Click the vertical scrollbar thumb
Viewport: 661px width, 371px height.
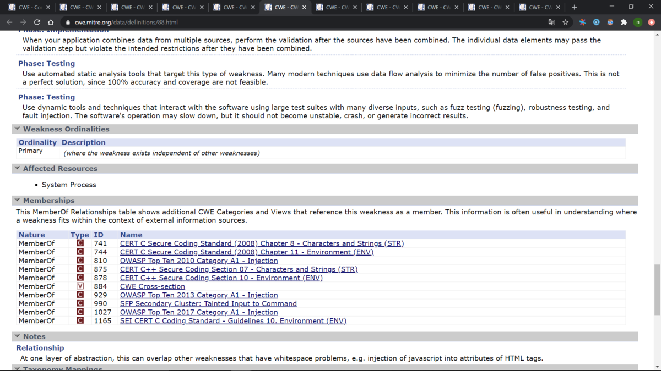click(x=657, y=290)
